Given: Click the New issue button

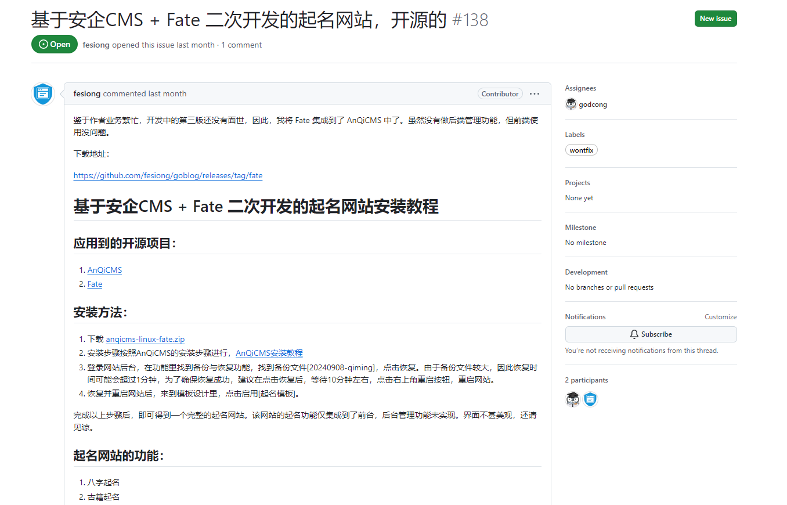Looking at the screenshot, I should click(x=716, y=19).
